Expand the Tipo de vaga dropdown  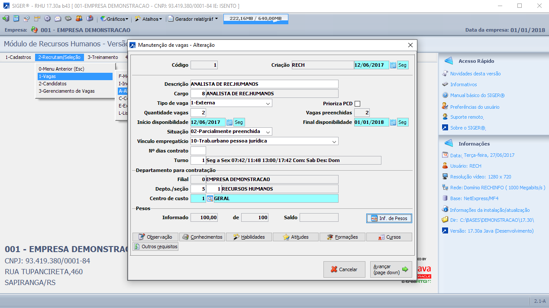(x=268, y=104)
